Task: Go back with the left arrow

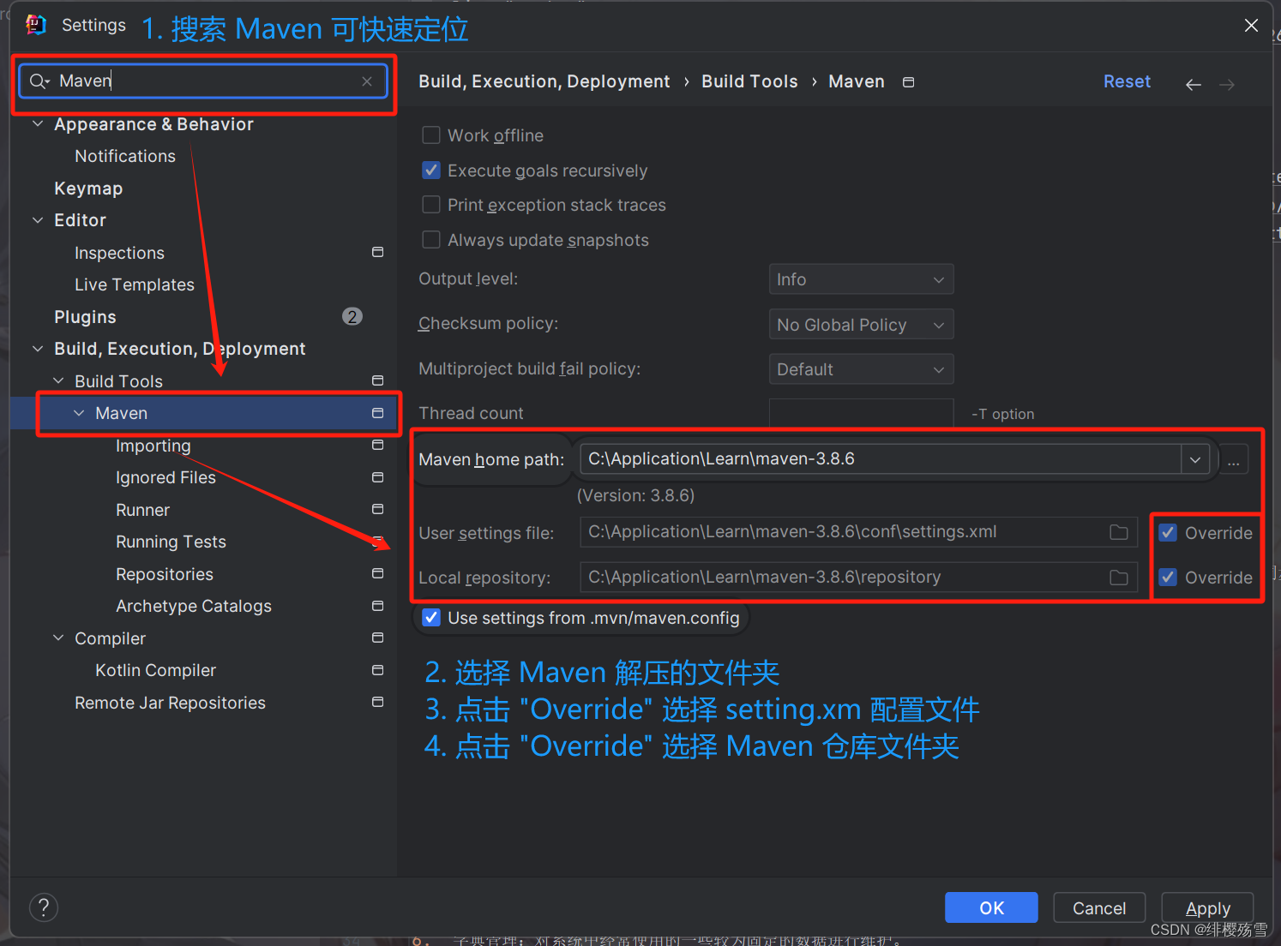Action: pyautogui.click(x=1193, y=84)
